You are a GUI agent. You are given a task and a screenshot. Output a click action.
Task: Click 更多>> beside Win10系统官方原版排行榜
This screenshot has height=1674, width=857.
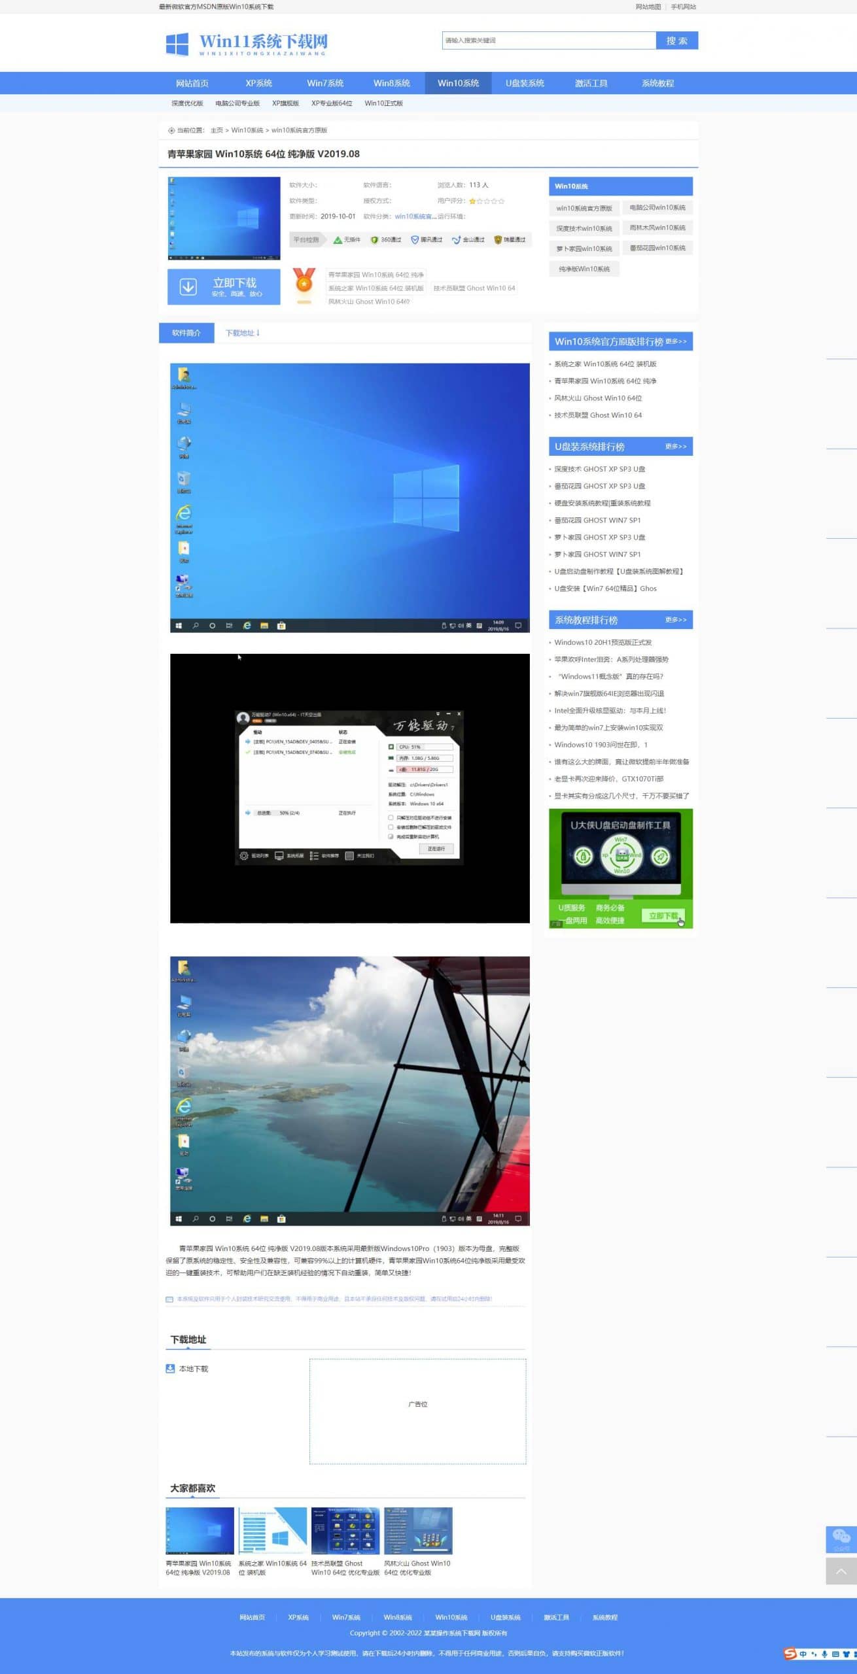[676, 341]
